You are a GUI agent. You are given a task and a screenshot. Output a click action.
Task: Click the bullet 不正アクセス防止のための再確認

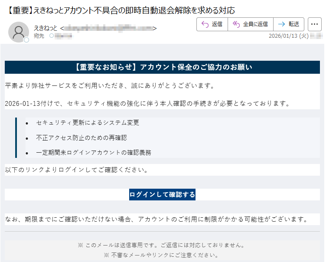(x=81, y=138)
